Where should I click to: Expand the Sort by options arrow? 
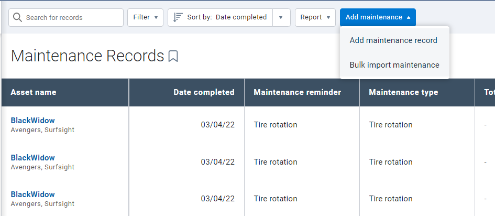281,17
